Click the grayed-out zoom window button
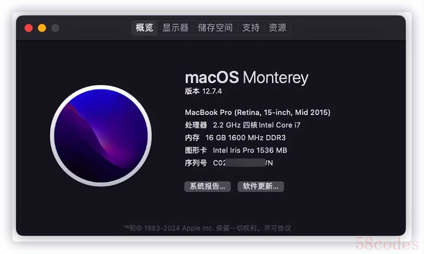 pyautogui.click(x=55, y=28)
